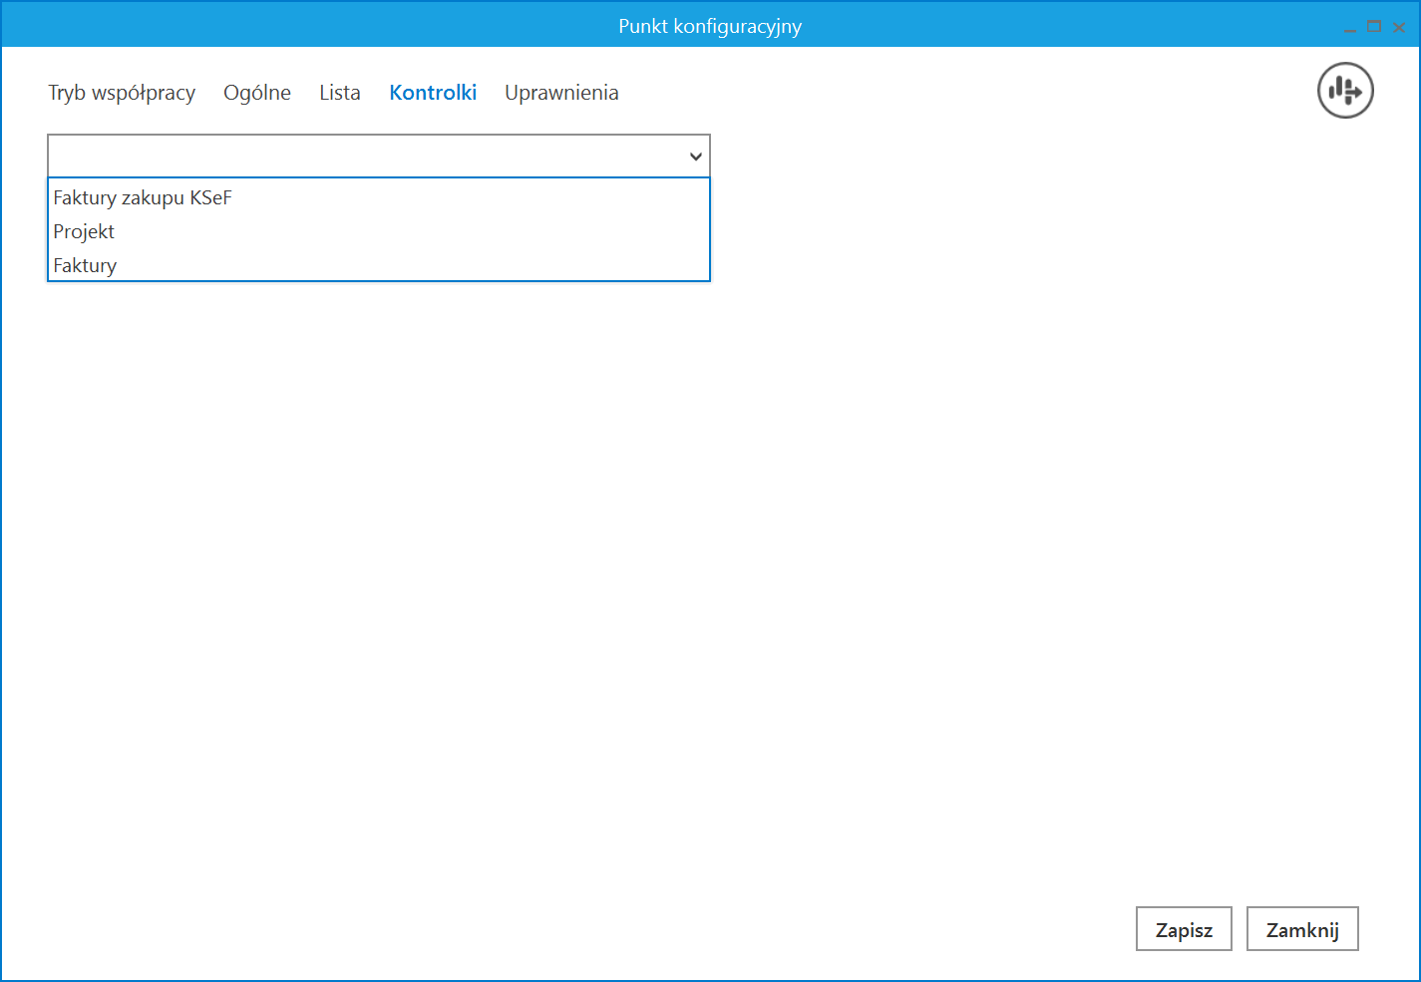Click the 'Zamknij' button
1421x982 pixels.
pos(1302,929)
